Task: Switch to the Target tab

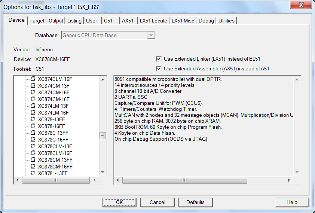Action: [37, 21]
